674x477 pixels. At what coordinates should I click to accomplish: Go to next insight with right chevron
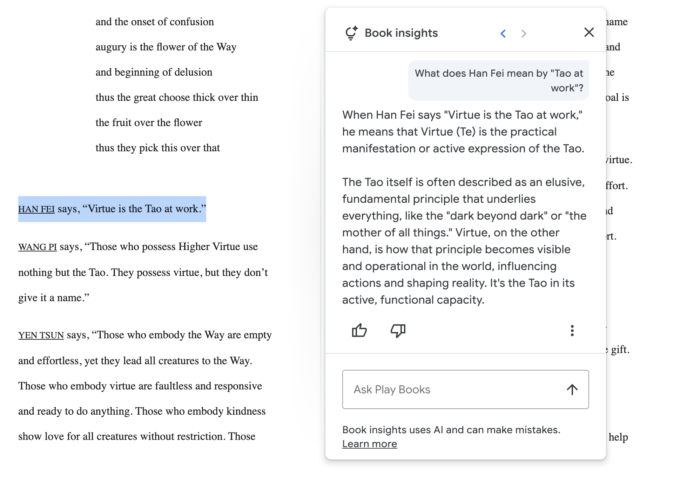point(524,33)
